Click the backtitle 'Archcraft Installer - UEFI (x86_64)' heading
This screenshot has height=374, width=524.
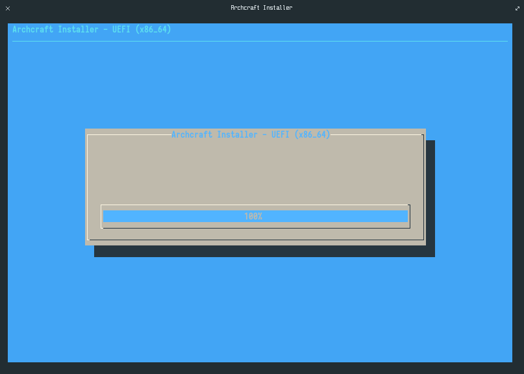[x=92, y=29]
